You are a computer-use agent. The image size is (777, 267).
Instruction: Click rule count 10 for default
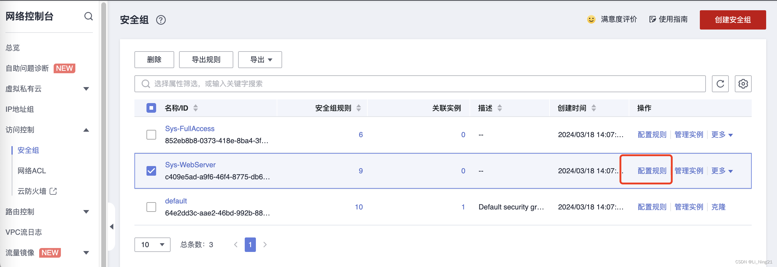(x=359, y=207)
